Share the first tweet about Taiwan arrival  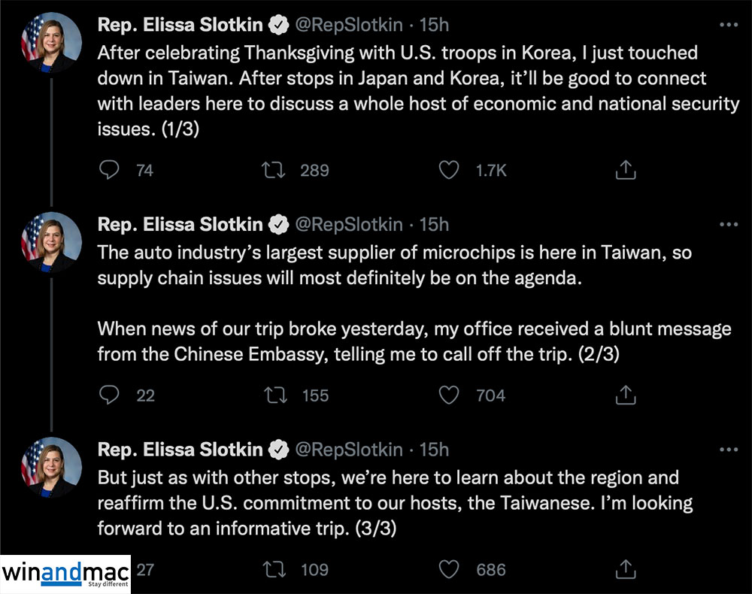(x=626, y=171)
